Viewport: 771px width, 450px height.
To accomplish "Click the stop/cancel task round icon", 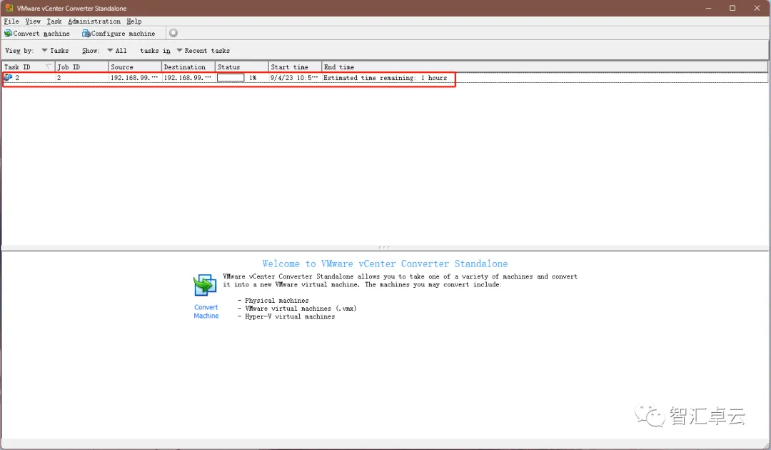I will tap(173, 33).
